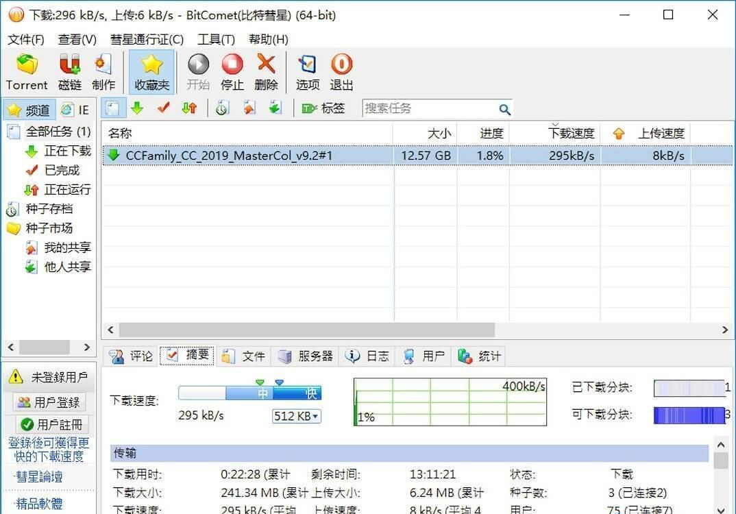Click summary panel scroll up arrow

[721, 445]
